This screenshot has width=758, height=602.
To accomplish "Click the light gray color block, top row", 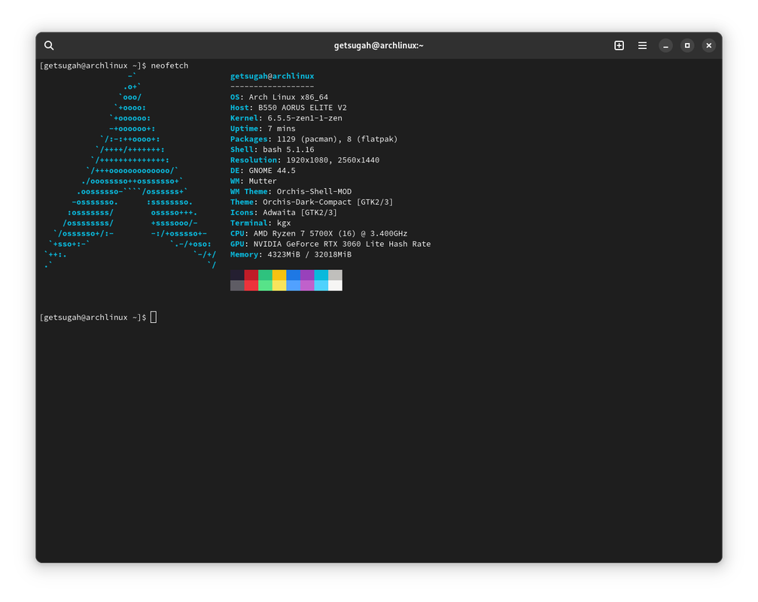I will coord(336,275).
